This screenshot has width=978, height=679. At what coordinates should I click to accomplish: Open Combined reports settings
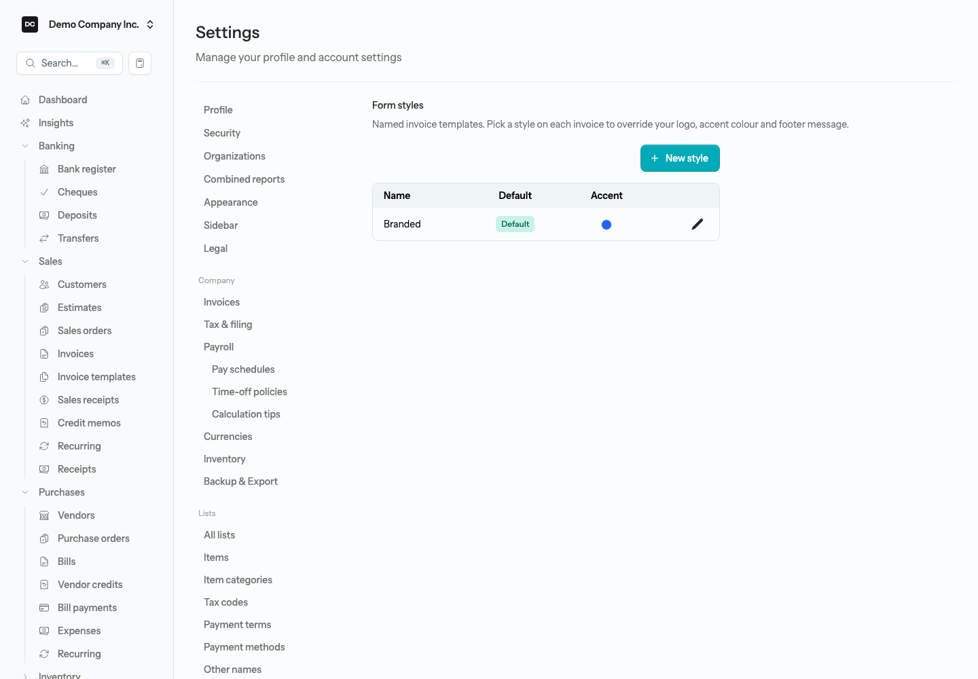[x=244, y=179]
